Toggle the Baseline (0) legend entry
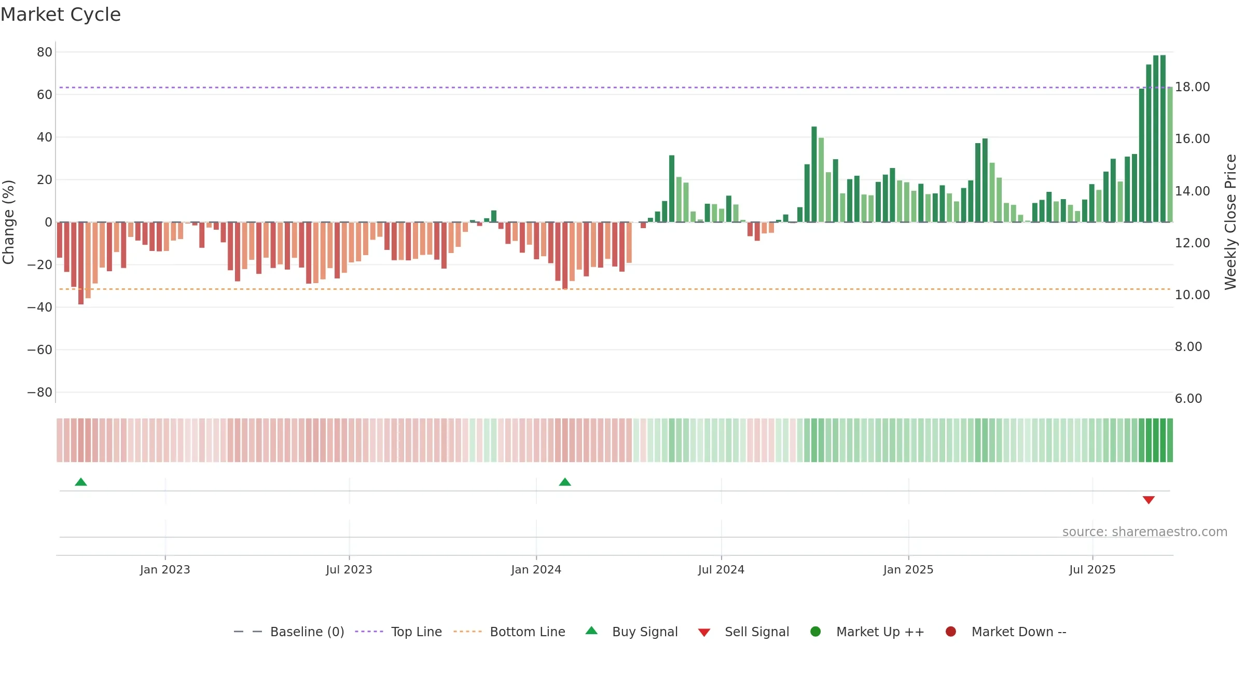The height and width of the screenshot is (700, 1245). pyautogui.click(x=289, y=632)
